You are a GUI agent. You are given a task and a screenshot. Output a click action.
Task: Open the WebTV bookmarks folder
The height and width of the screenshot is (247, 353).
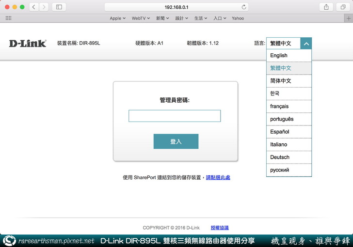[141, 18]
